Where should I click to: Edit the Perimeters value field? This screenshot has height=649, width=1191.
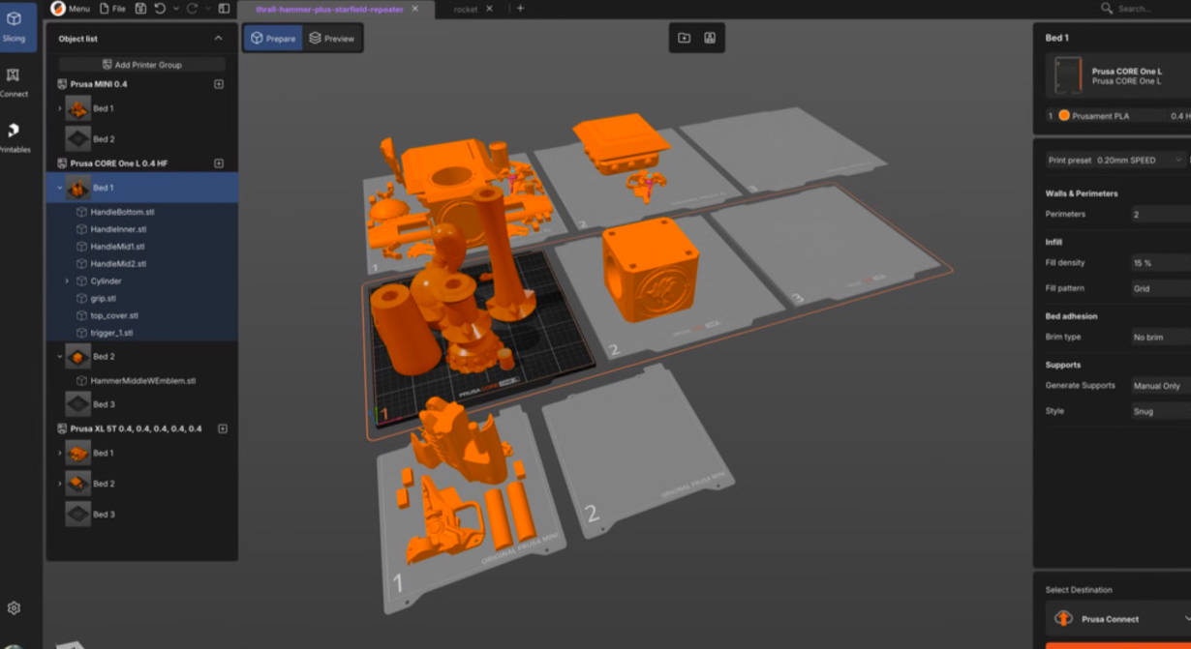[1160, 214]
